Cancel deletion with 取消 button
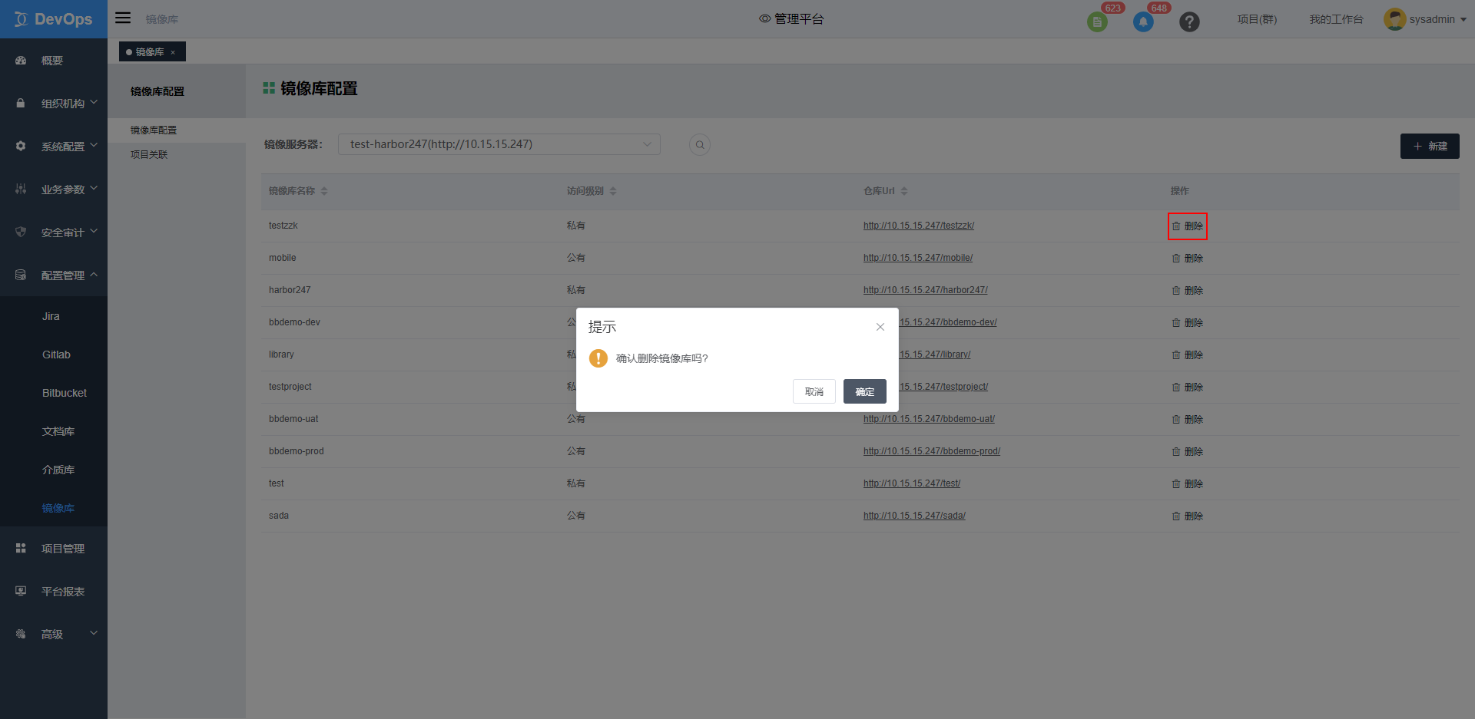 (x=814, y=391)
